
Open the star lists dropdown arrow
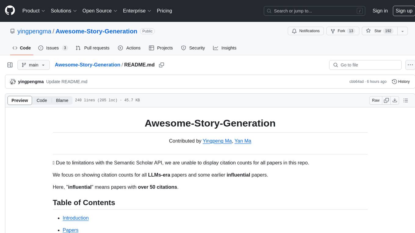click(x=402, y=31)
